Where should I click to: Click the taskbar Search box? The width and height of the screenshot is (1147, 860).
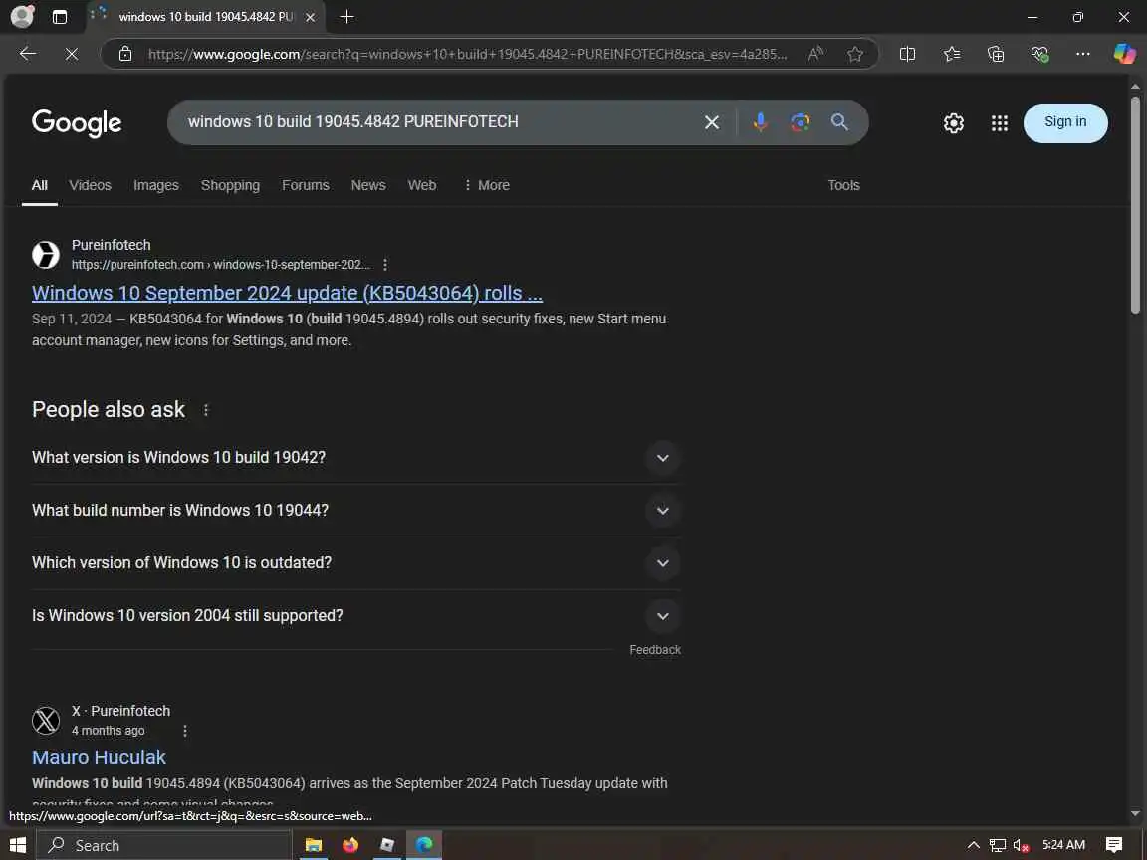tap(164, 845)
